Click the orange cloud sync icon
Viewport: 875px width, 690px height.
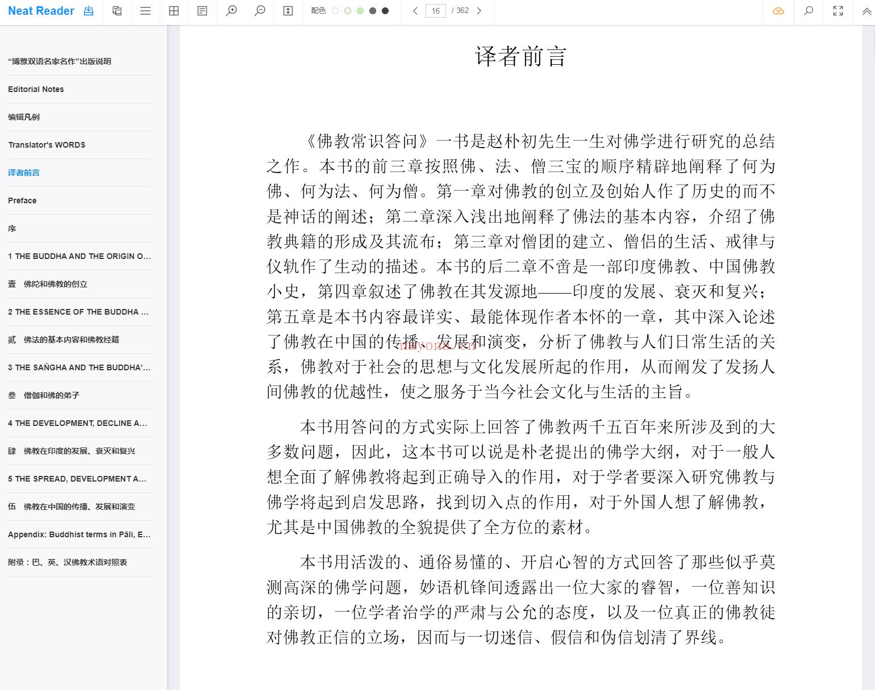point(778,11)
